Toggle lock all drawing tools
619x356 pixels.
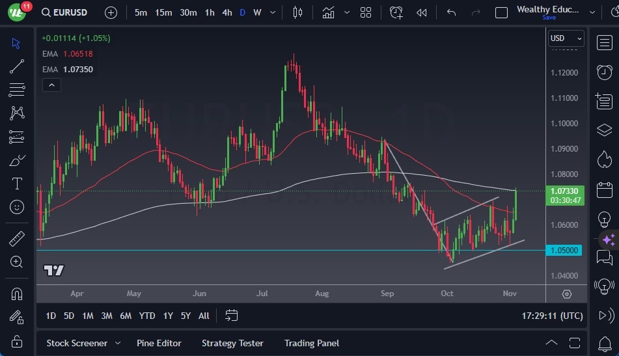point(17,340)
